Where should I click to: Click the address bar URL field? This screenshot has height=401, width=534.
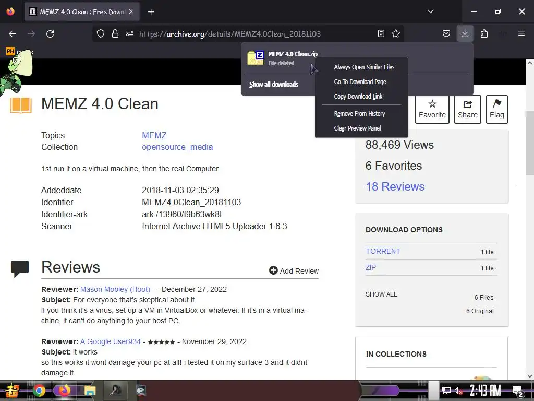click(x=230, y=34)
